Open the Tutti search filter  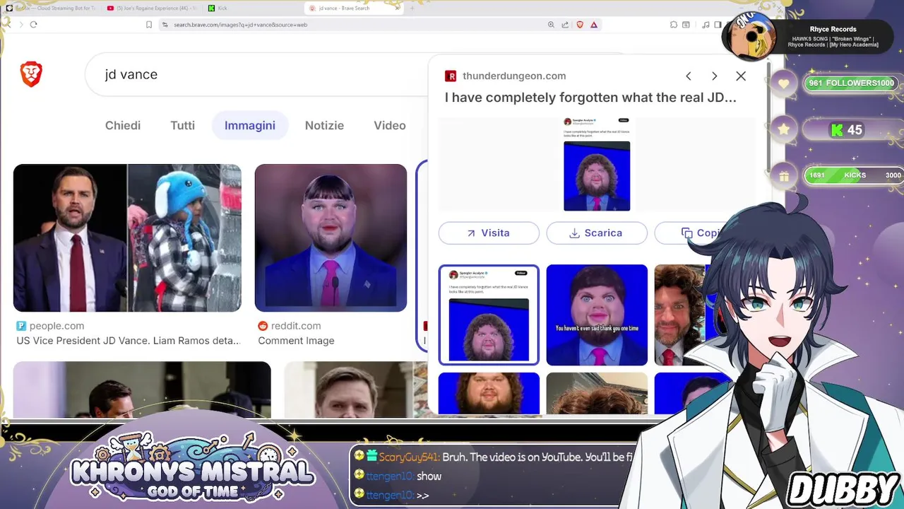click(182, 125)
